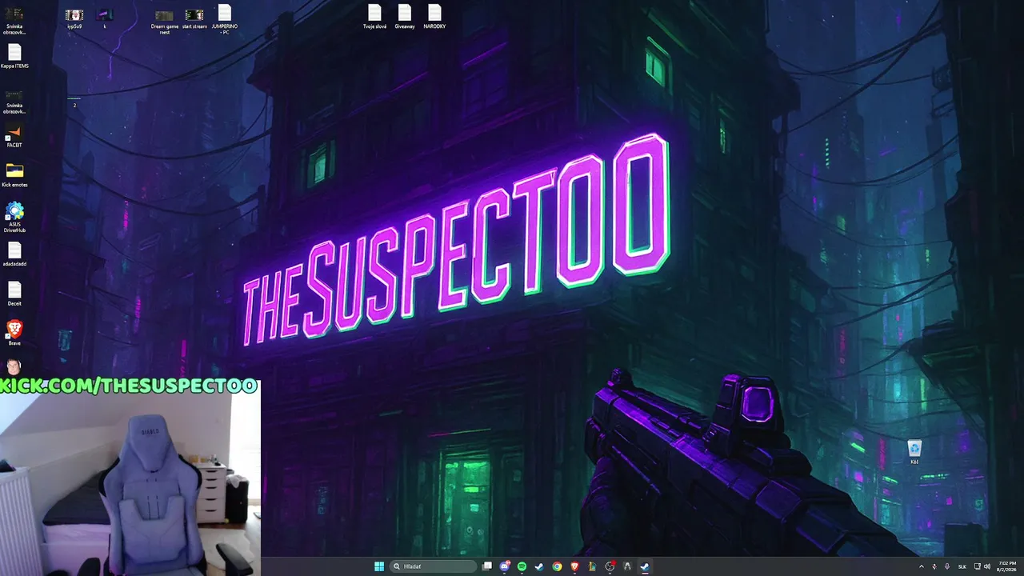
Task: Select the iyp5o9 video file on desktop
Action: (74, 18)
